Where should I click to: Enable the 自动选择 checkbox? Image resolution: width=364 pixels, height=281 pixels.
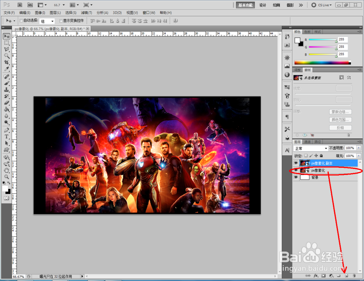point(21,21)
